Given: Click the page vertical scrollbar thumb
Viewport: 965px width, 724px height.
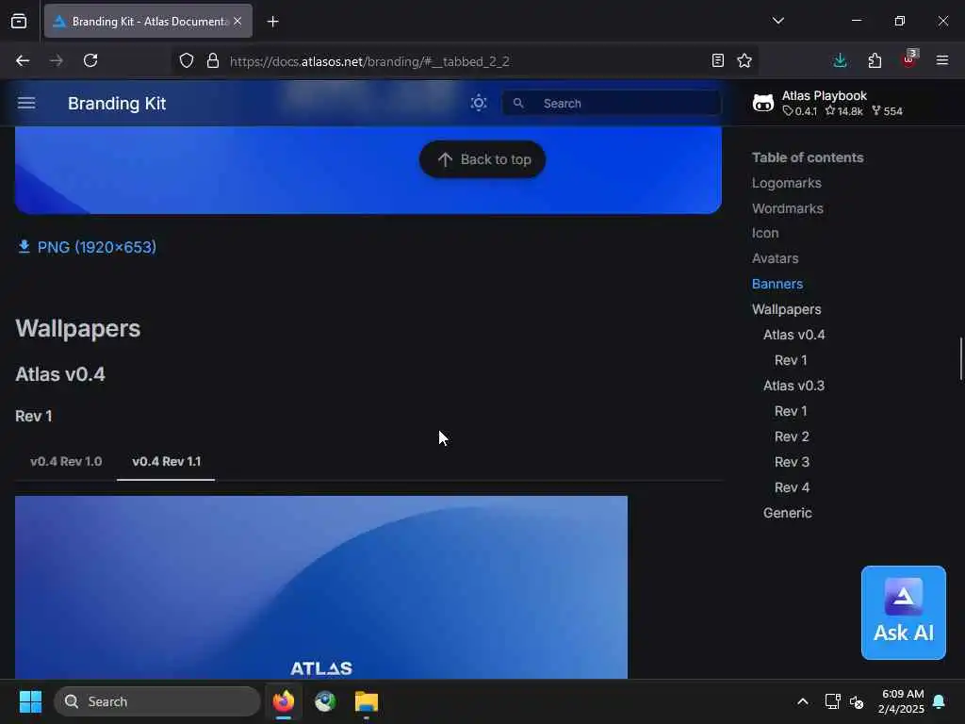Looking at the screenshot, I should (x=960, y=359).
